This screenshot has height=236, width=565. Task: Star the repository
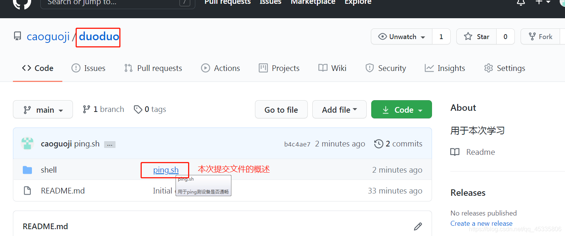tap(476, 37)
